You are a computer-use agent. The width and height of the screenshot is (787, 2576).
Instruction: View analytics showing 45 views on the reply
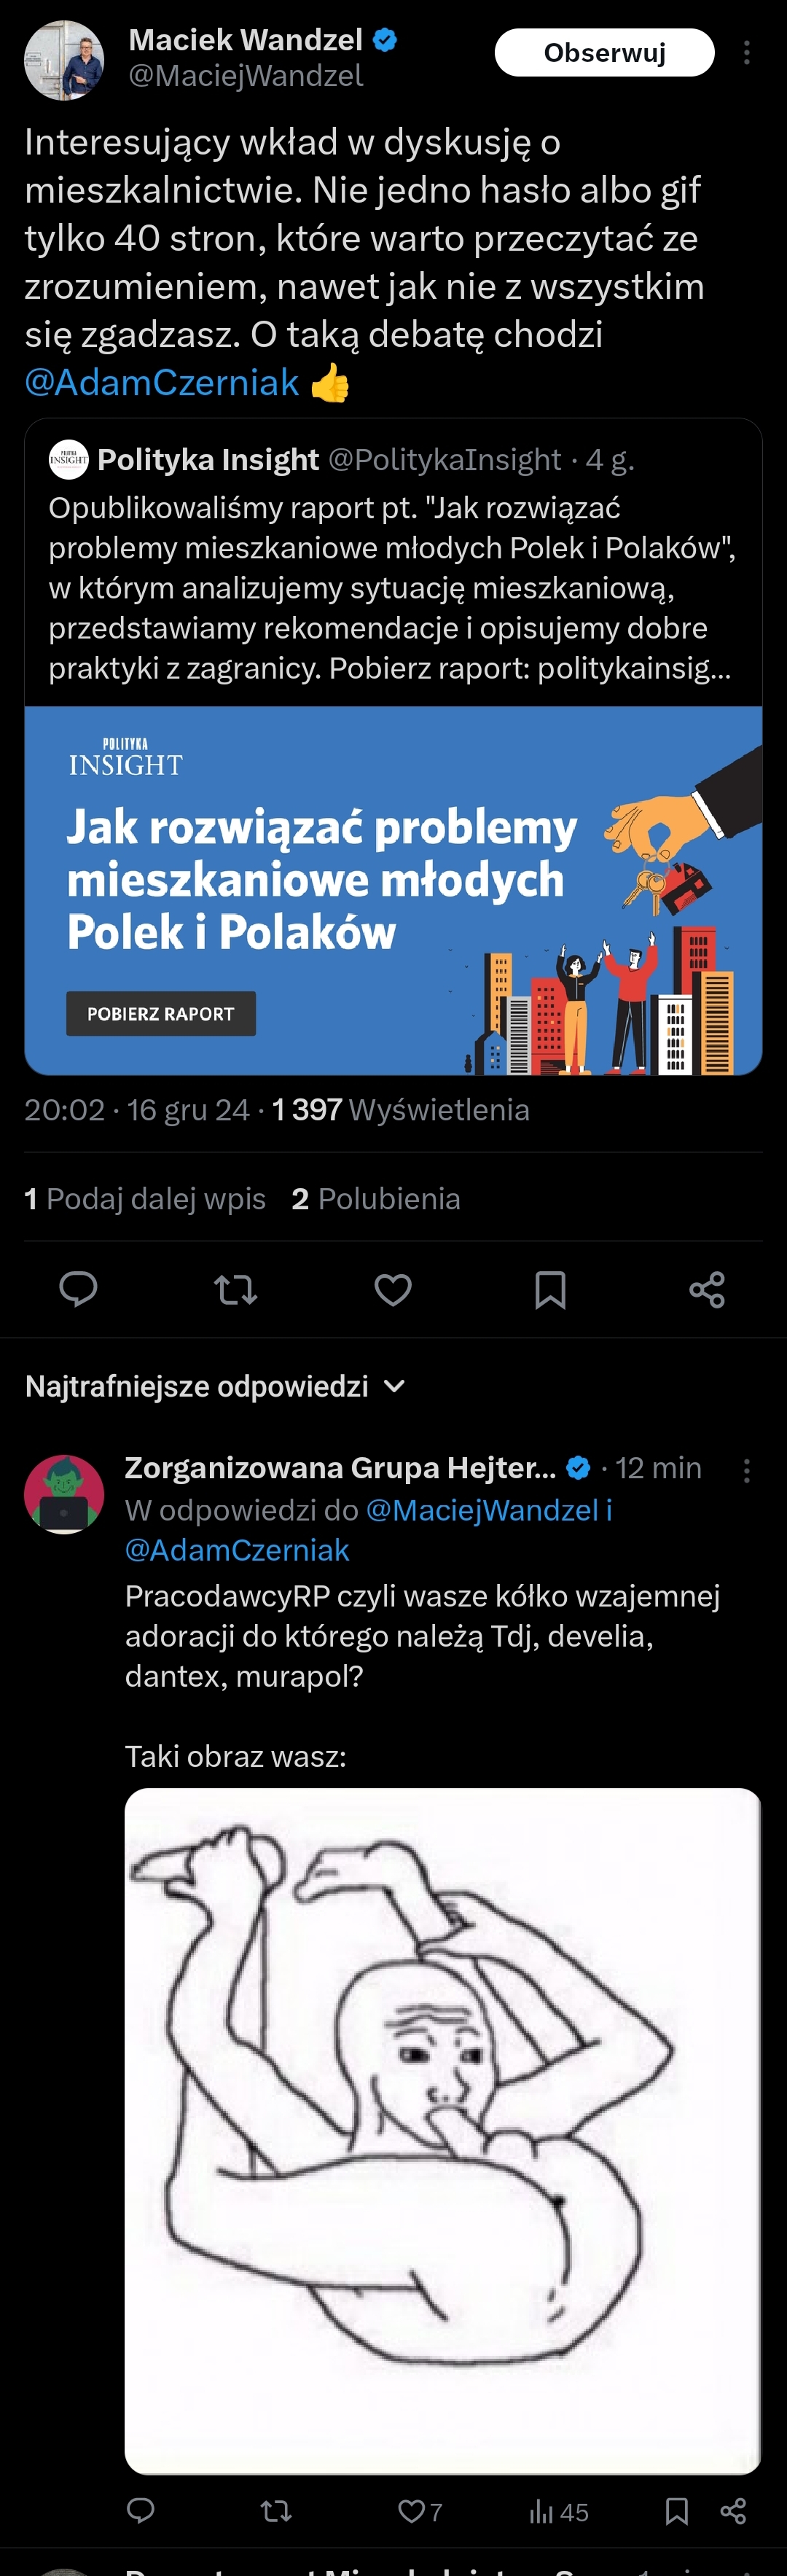(x=559, y=2511)
